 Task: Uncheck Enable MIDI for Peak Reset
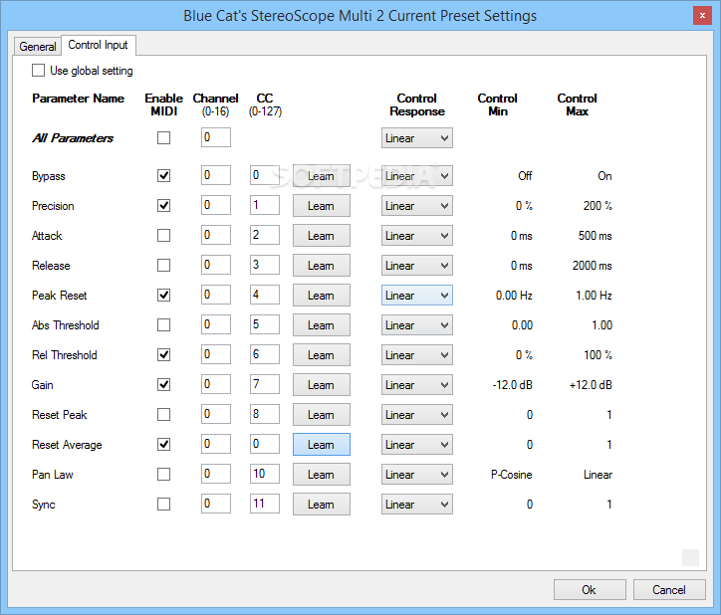coord(163,296)
